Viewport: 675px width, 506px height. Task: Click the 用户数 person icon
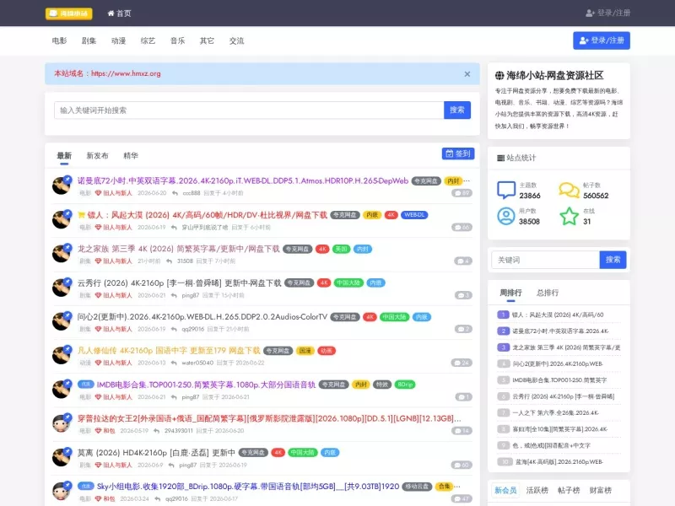point(506,216)
